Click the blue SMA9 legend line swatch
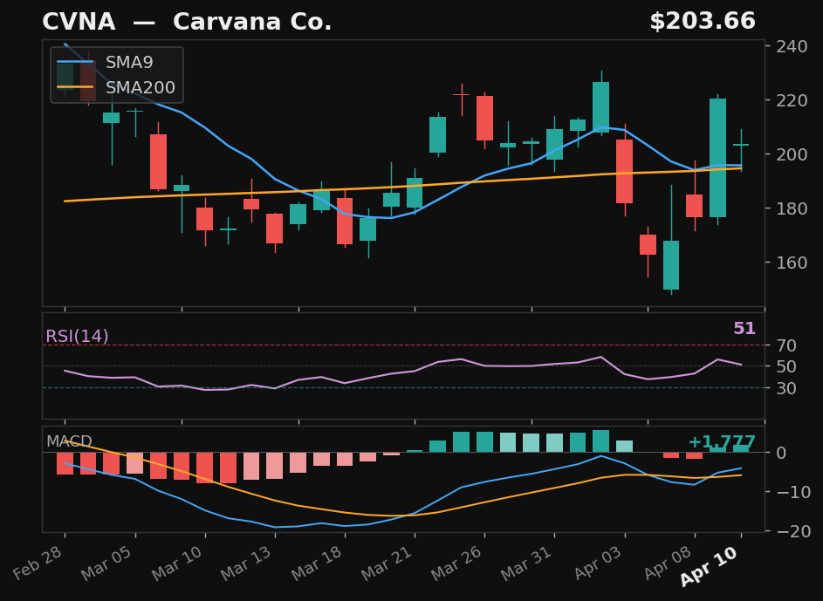This screenshot has width=823, height=601. coord(75,62)
